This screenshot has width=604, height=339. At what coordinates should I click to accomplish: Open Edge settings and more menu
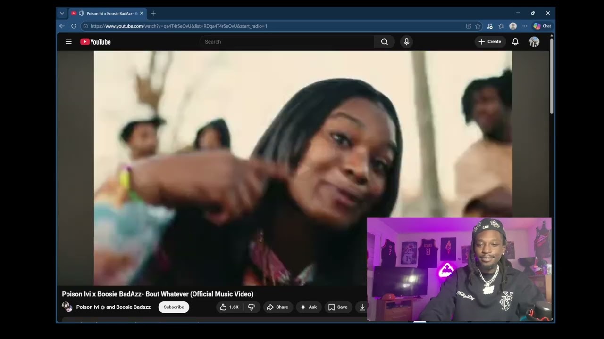(524, 26)
